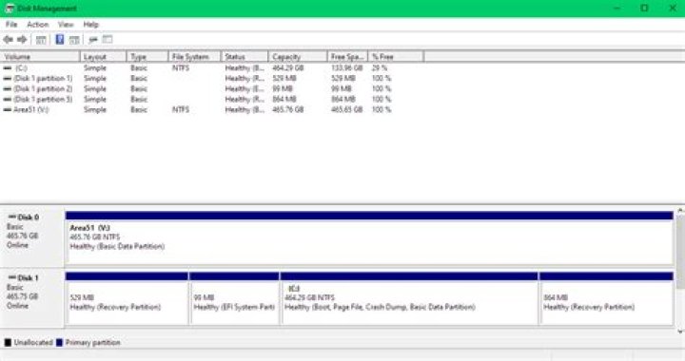
Task: Select the 99 MB EFI System Partition block
Action: click(x=234, y=298)
